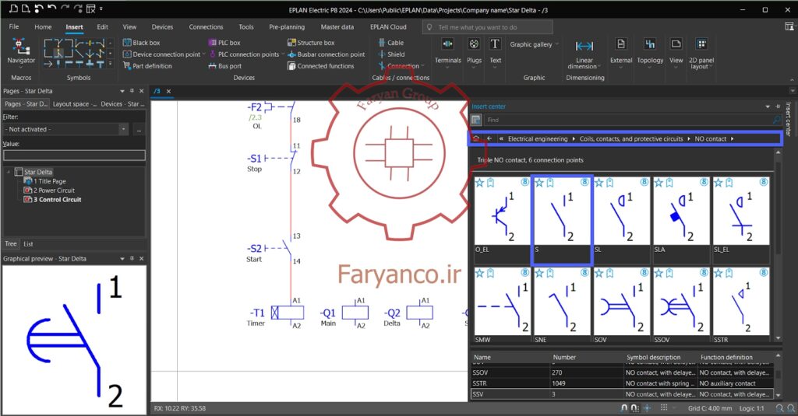Toggle favorite star on the SMW symbol
Screen dimensions: 798x416
(x=479, y=273)
